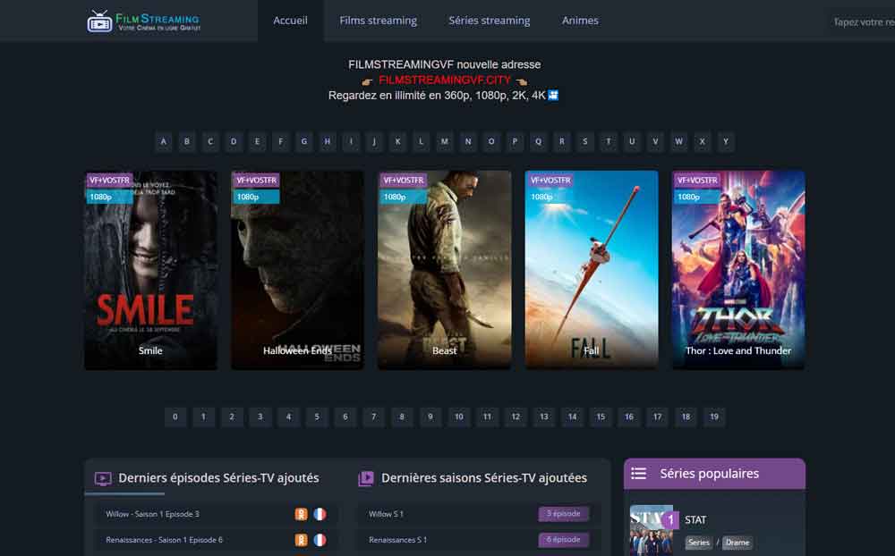
Task: Click the Series tag under STAT
Action: point(699,543)
